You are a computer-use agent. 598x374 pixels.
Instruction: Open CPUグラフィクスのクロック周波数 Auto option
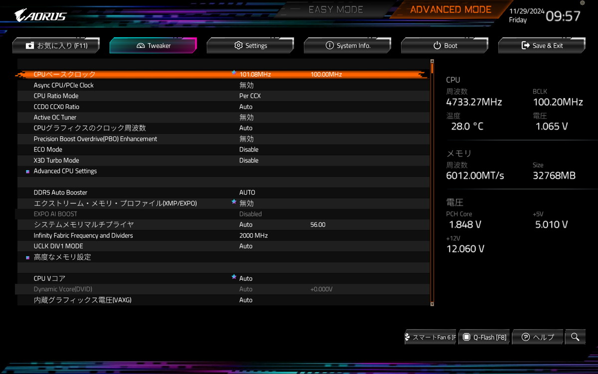coord(246,128)
